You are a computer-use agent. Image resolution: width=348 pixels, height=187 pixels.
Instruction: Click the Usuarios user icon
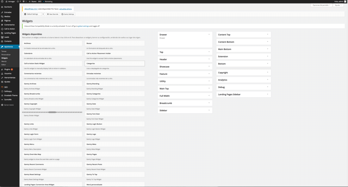2,74
